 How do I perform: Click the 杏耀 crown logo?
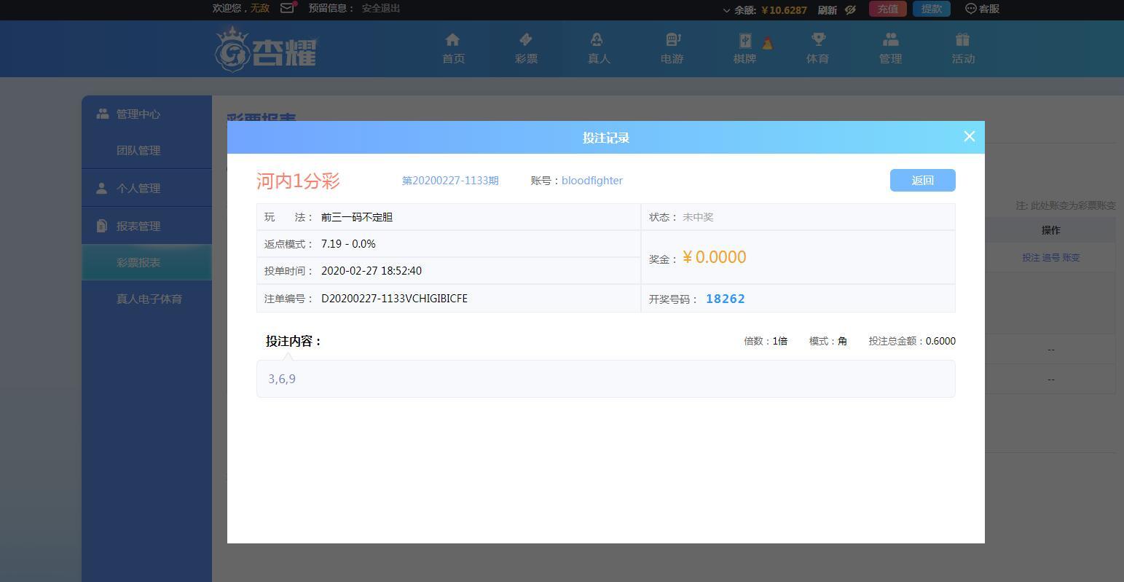coord(266,49)
